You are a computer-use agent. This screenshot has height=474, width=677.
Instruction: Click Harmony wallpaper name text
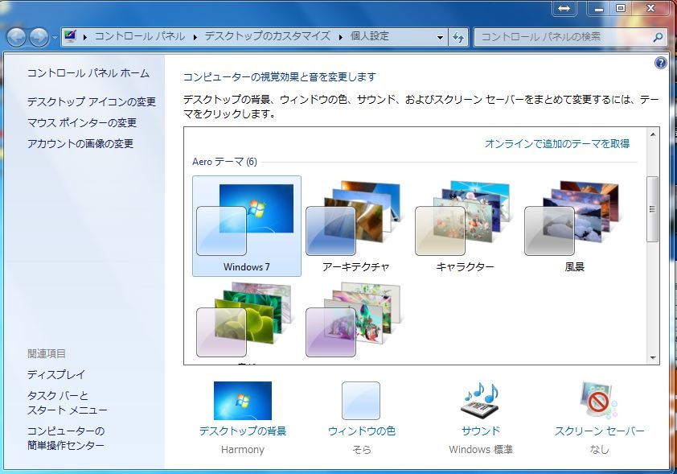click(x=243, y=450)
